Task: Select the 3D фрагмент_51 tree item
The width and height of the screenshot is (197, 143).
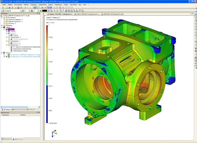Action: [x=25, y=57]
